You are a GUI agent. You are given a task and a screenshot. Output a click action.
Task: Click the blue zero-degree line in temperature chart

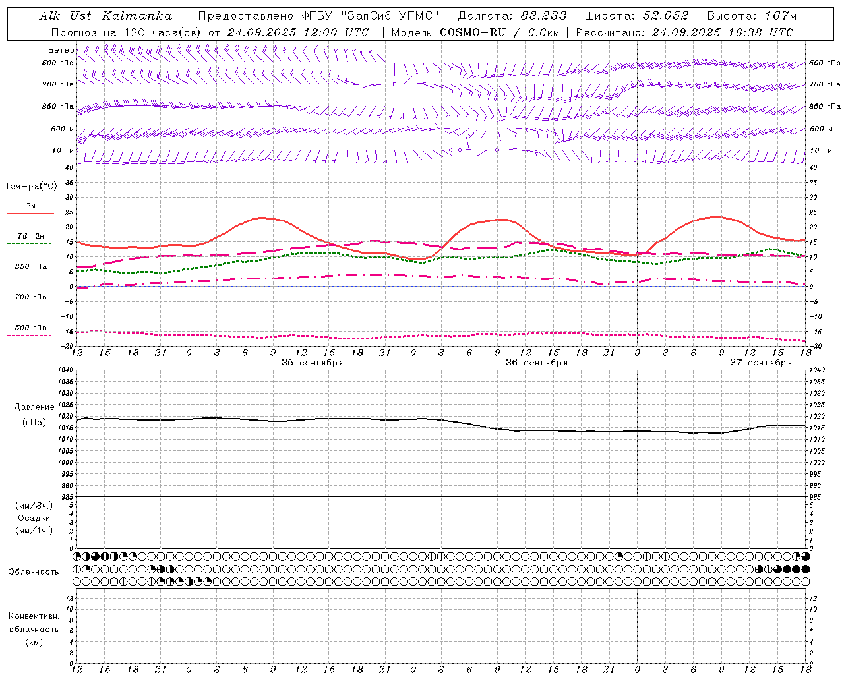442,287
